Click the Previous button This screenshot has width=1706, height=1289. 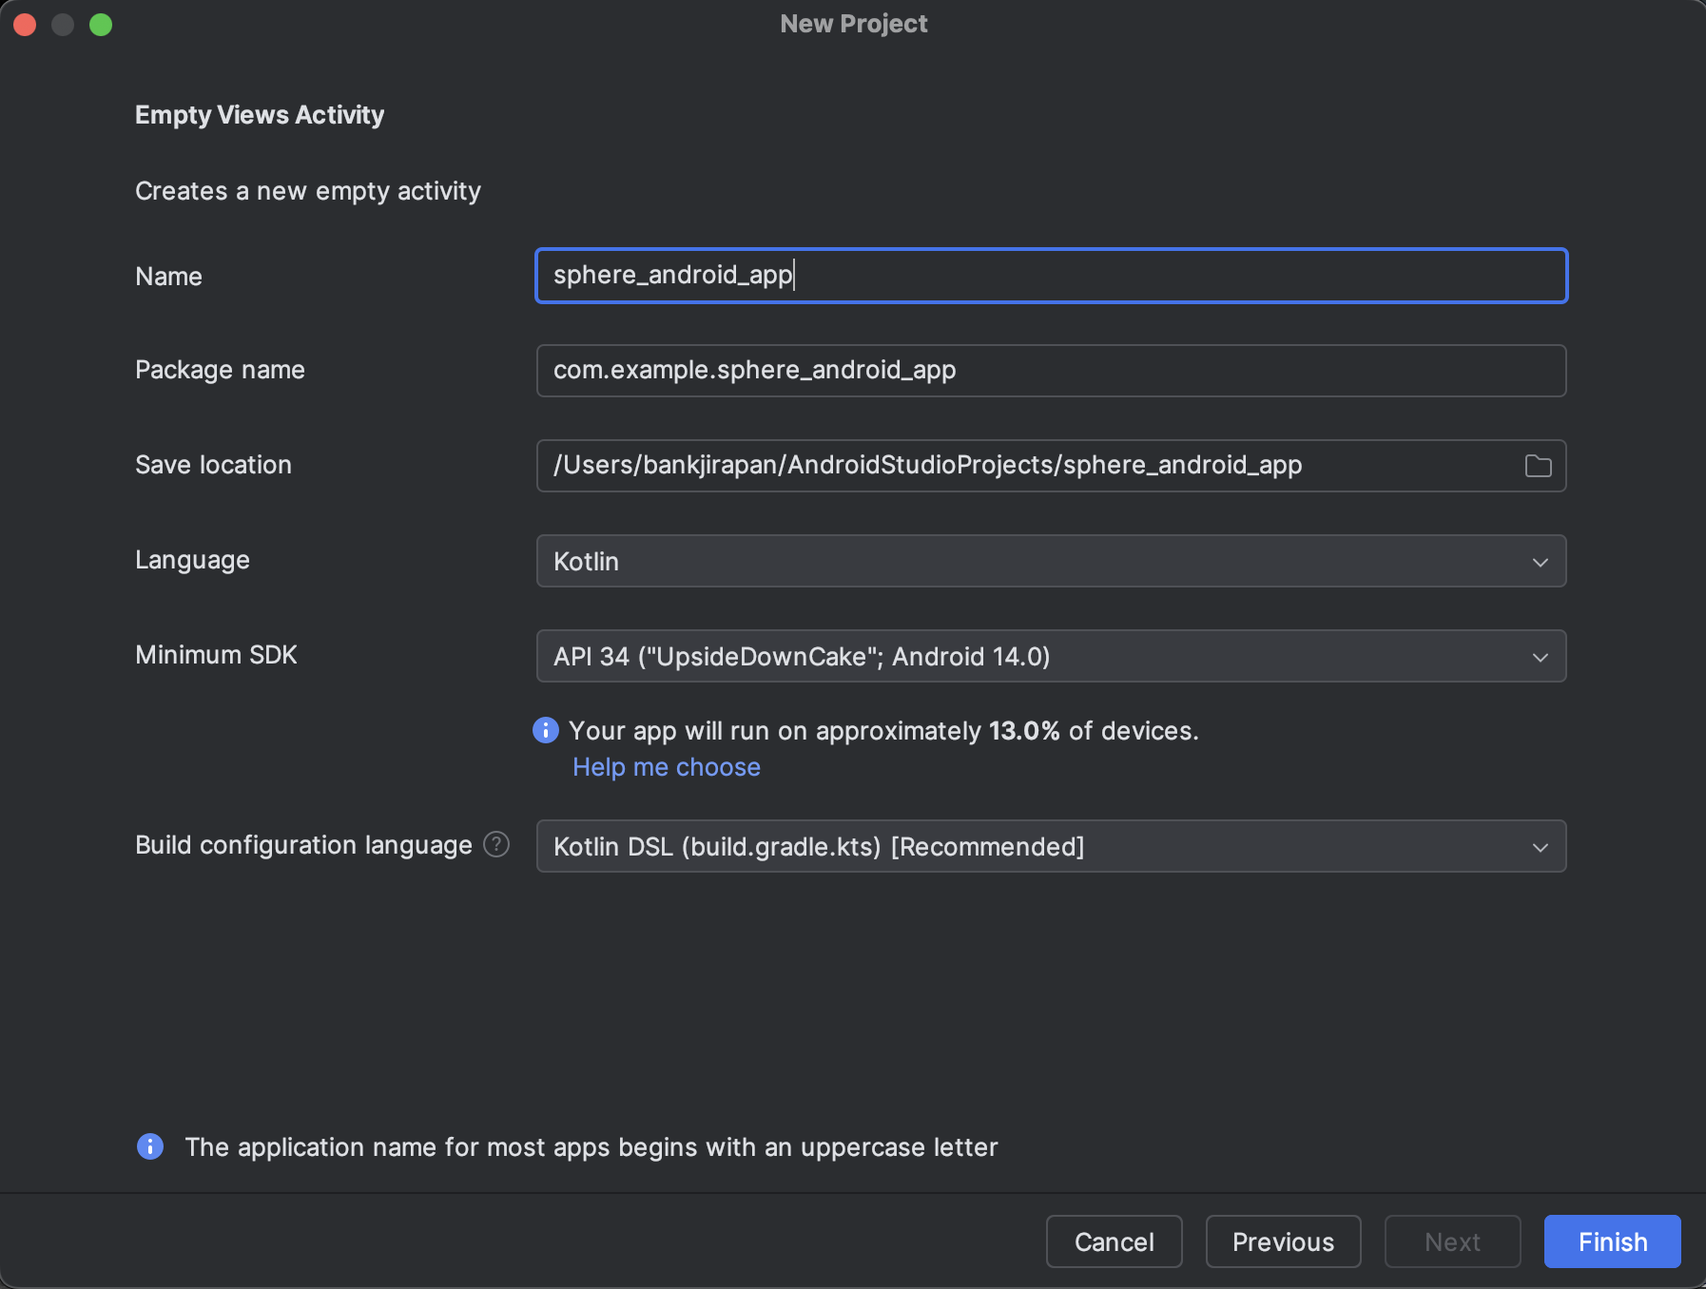1283,1241
